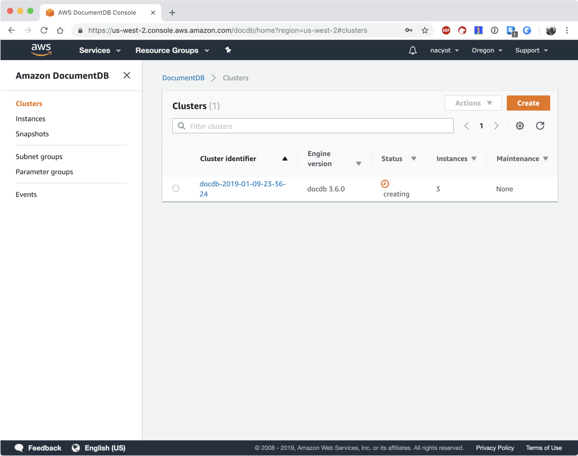
Task: Click the AWS logo home icon
Action: [x=41, y=50]
